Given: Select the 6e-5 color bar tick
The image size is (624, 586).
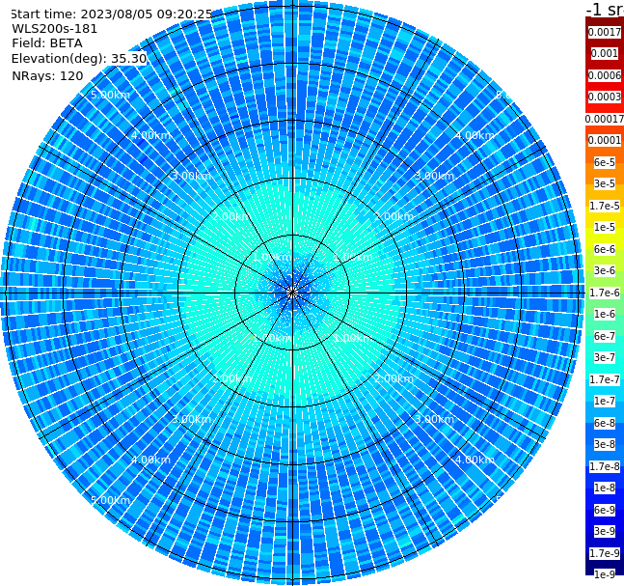Looking at the screenshot, I should tap(605, 162).
